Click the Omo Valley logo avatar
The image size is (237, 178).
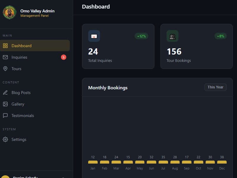(9, 12)
